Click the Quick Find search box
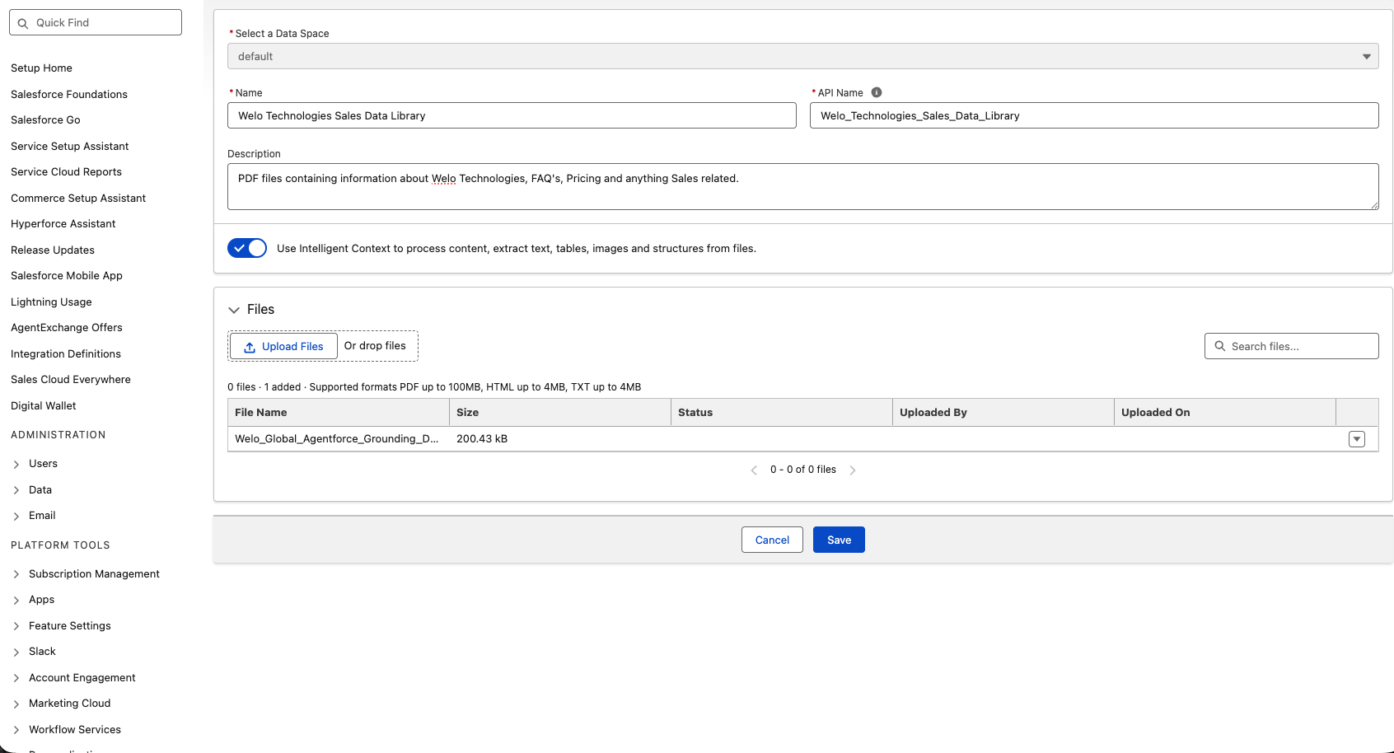The height and width of the screenshot is (753, 1394). (x=96, y=22)
